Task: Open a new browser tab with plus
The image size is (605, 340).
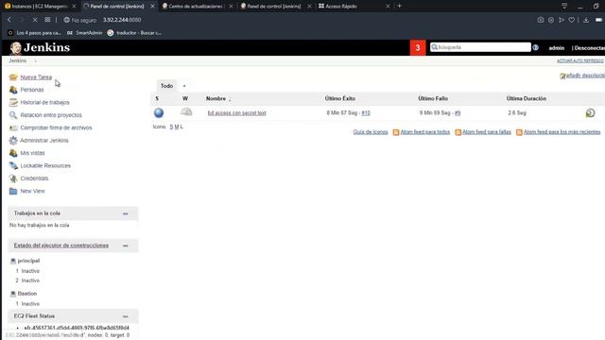Action: [x=399, y=6]
